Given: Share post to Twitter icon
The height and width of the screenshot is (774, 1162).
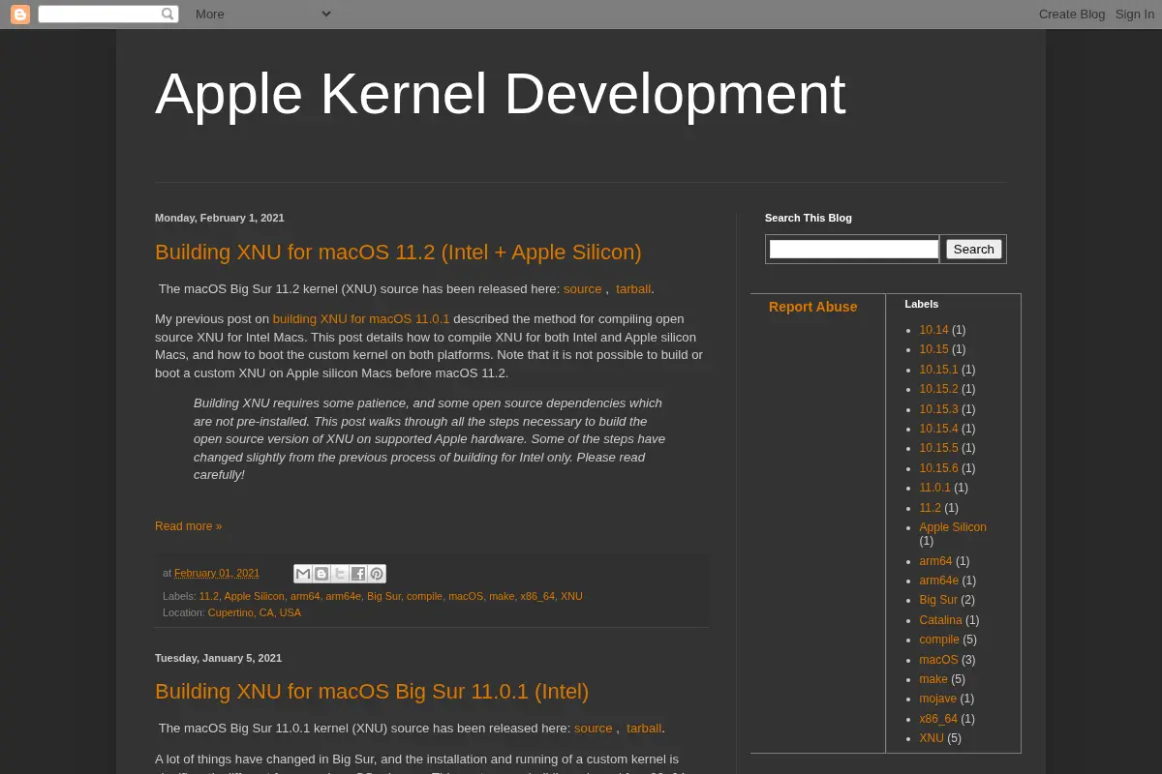Looking at the screenshot, I should pyautogui.click(x=340, y=574).
